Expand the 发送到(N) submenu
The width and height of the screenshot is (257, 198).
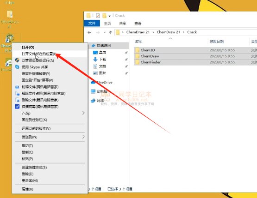point(50,137)
